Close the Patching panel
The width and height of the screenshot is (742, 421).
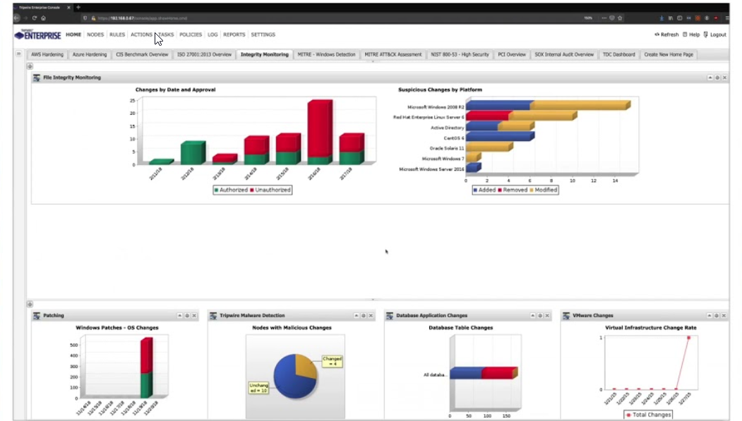pos(194,316)
